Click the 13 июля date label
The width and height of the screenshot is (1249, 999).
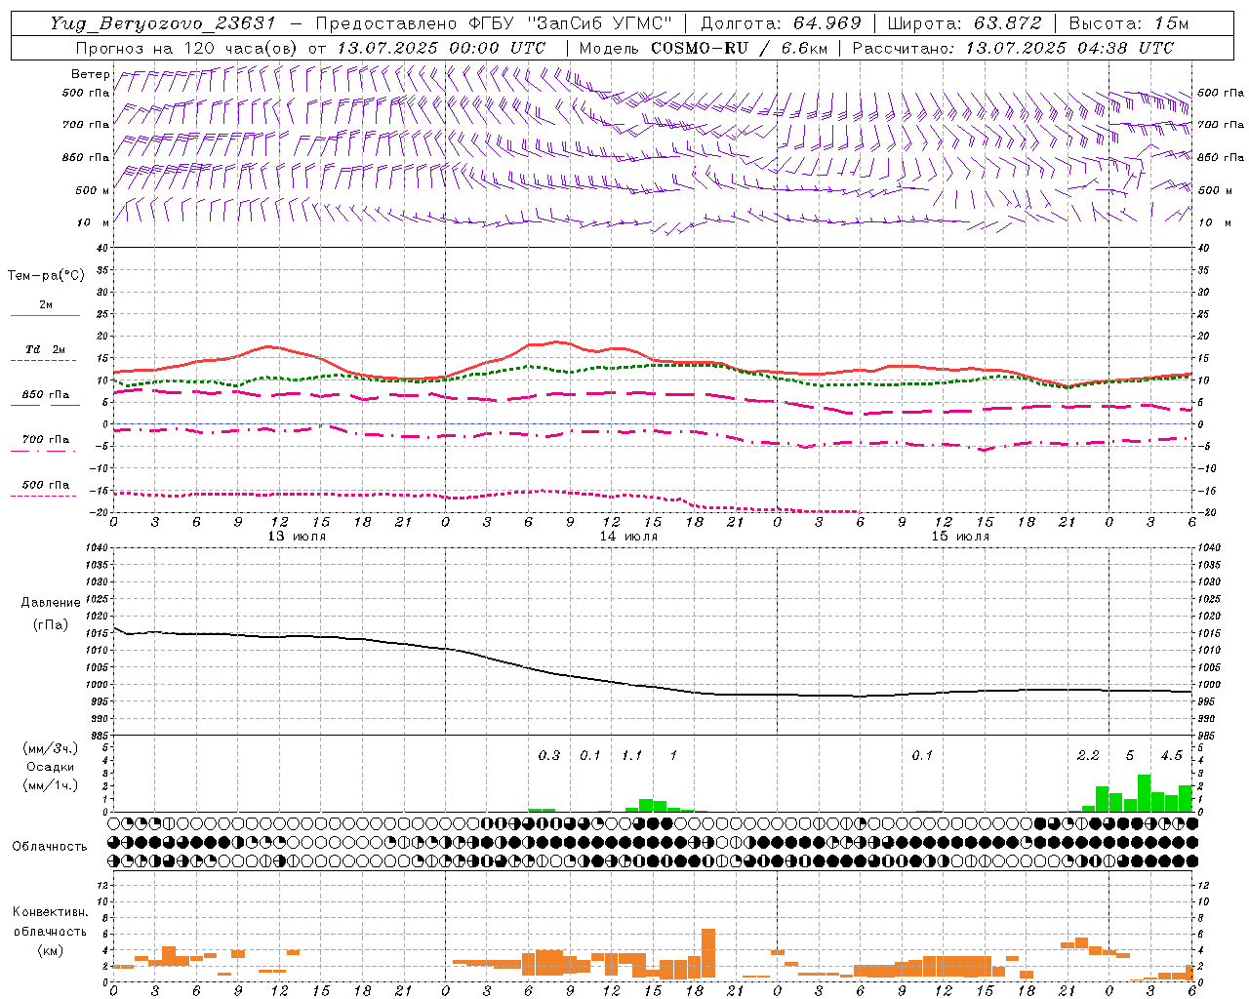[x=297, y=537]
